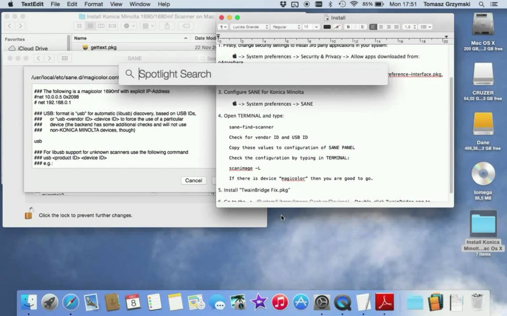Click the text background color swatch
The image size is (507, 316).
click(x=337, y=27)
